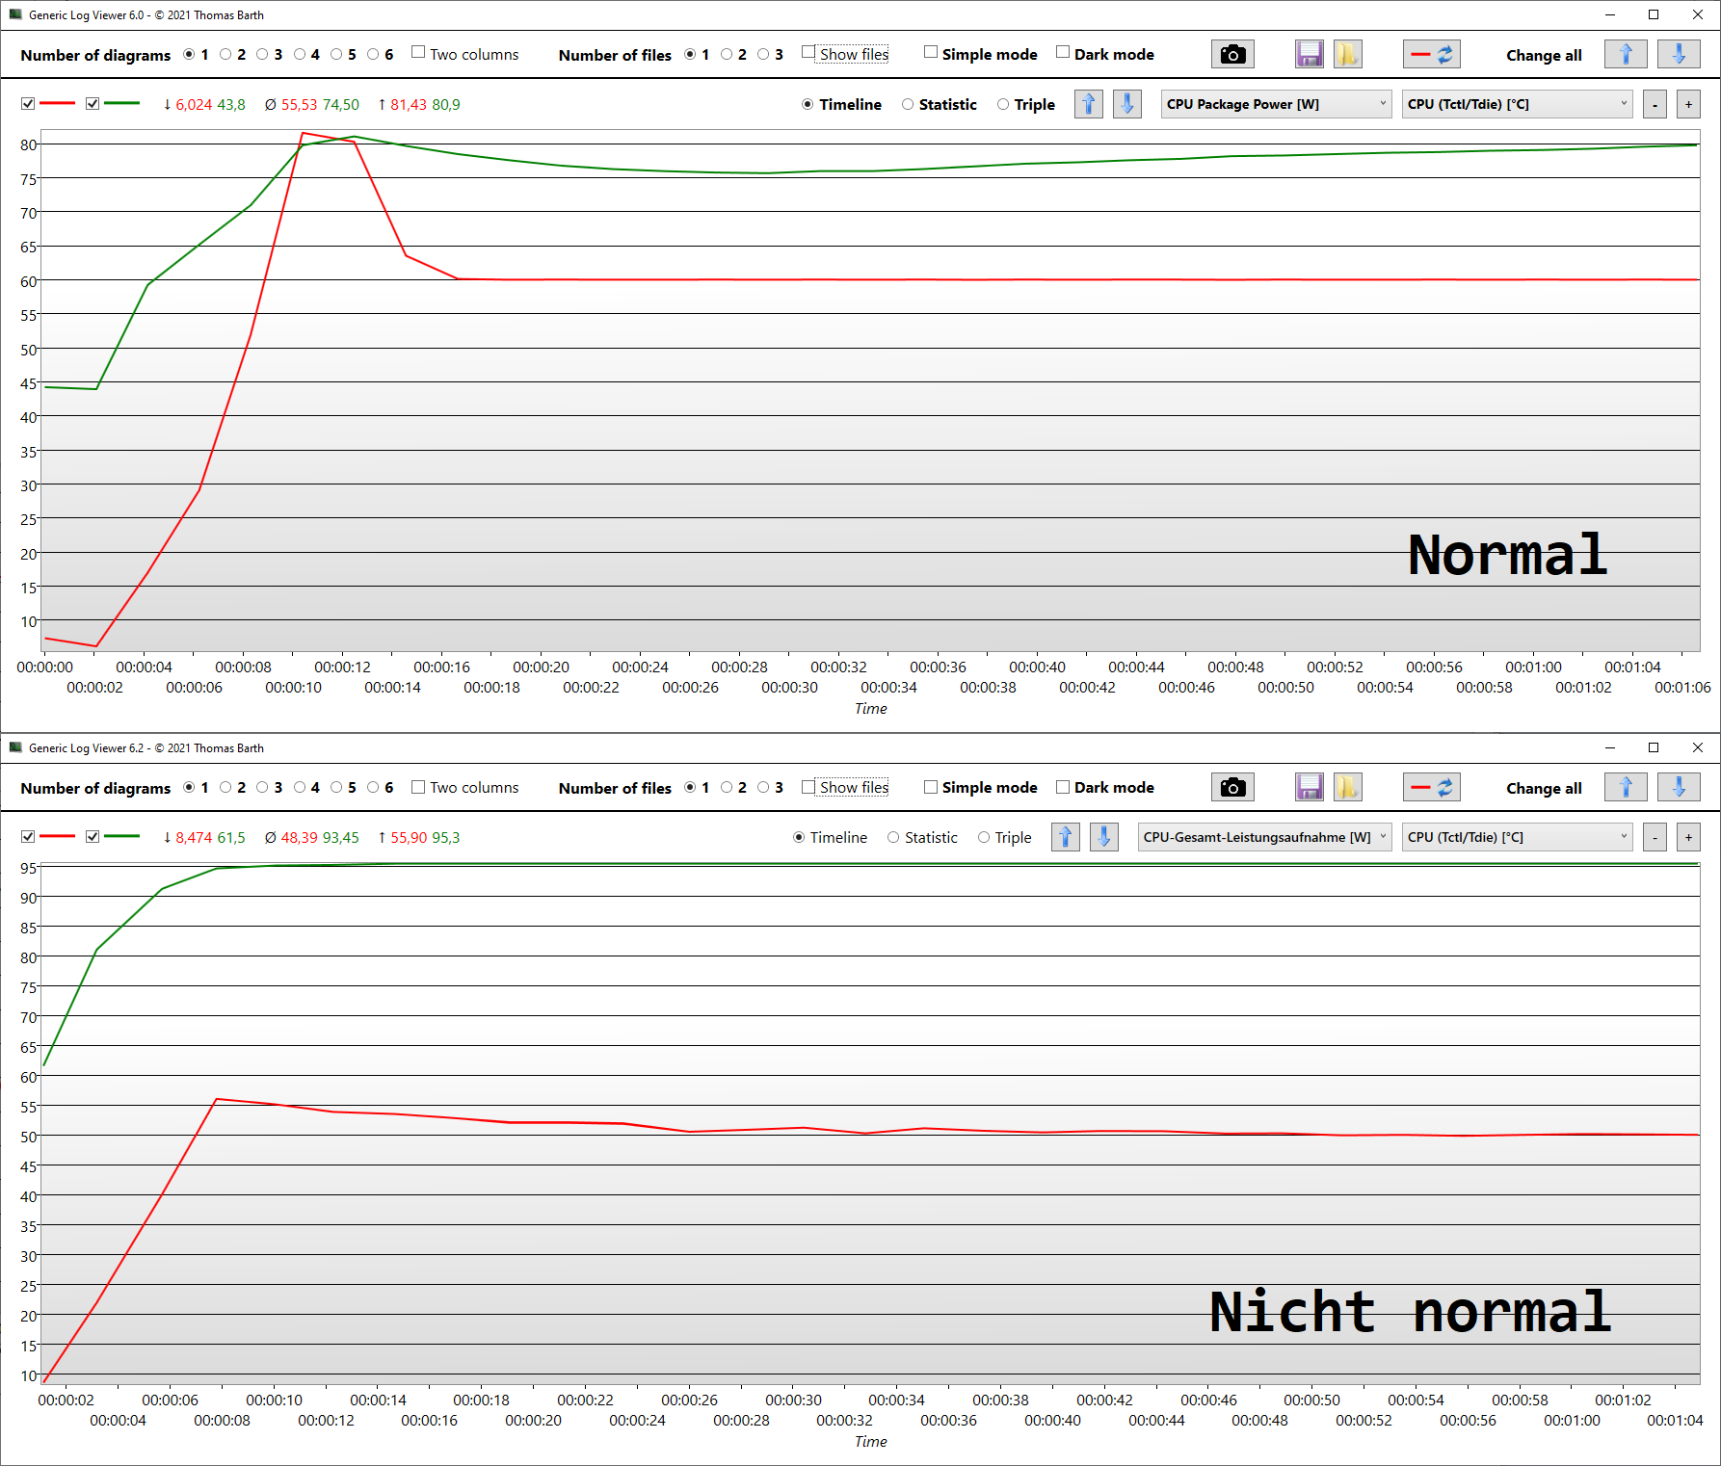This screenshot has width=1721, height=1466.
Task: Click Change all down arrow in the top window
Action: [1679, 55]
